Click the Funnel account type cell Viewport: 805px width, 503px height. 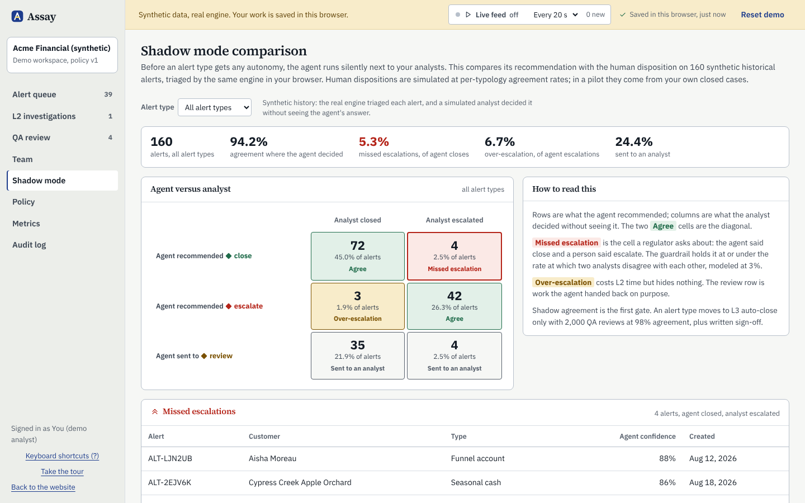tap(478, 459)
